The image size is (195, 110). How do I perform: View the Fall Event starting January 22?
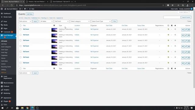tap(183, 30)
